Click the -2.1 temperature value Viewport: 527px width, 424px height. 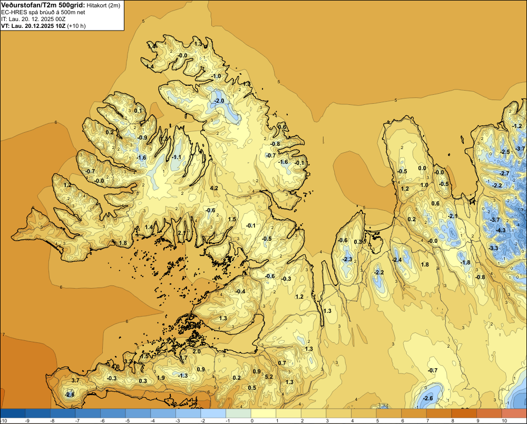(x=453, y=216)
